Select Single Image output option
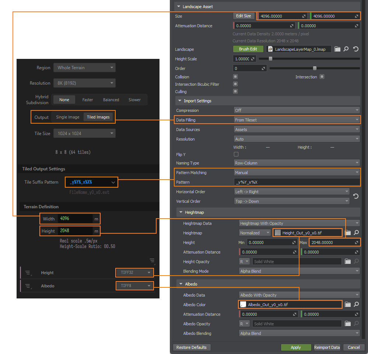Viewport: 368px width, 354px height. 67,117
